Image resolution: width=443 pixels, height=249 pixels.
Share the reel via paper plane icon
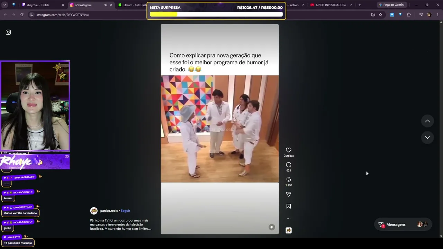289,194
